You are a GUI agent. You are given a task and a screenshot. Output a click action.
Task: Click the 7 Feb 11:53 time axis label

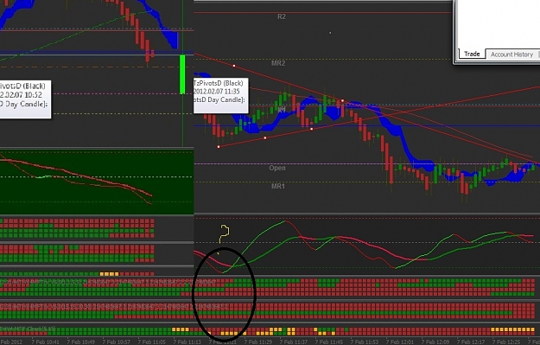click(365, 342)
